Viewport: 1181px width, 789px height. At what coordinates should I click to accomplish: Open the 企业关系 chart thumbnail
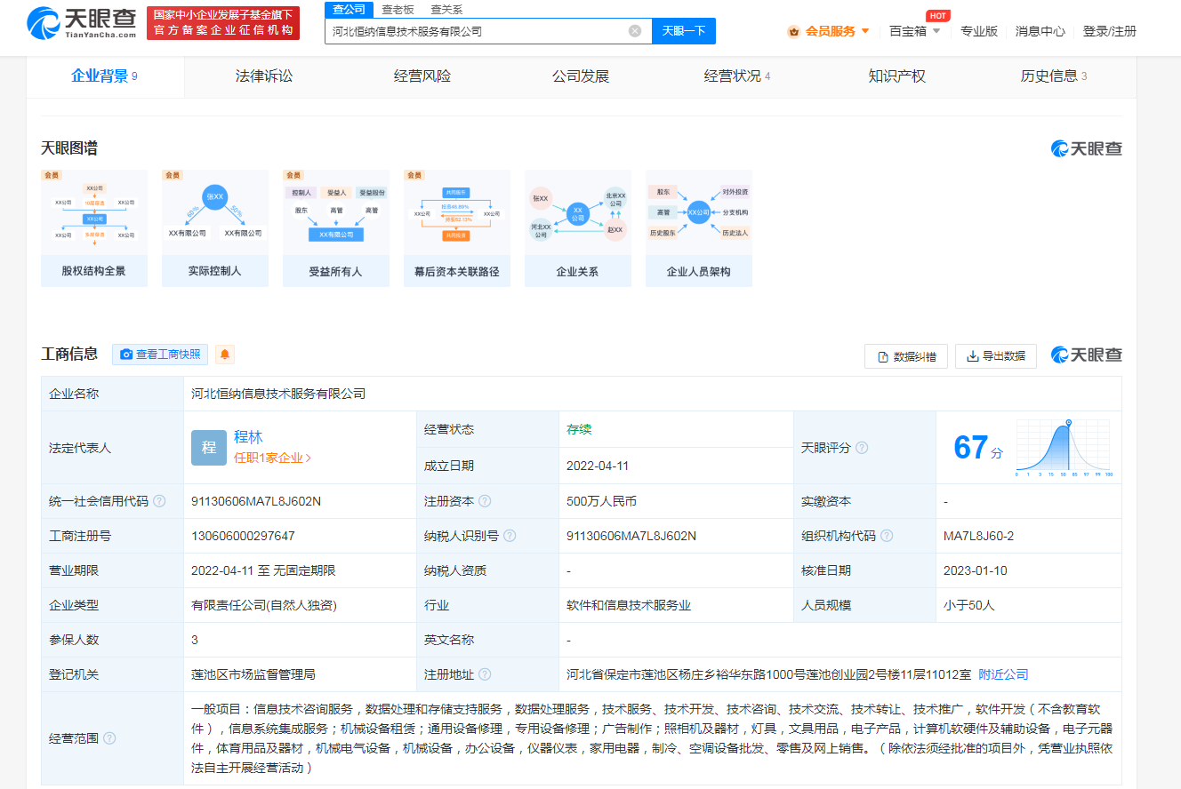click(x=578, y=228)
